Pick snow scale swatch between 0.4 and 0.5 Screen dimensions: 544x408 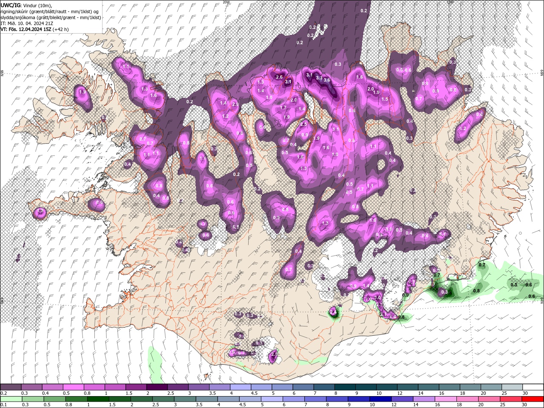(52, 387)
